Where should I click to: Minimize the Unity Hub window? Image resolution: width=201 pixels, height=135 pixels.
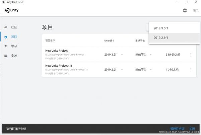pos(178,2)
